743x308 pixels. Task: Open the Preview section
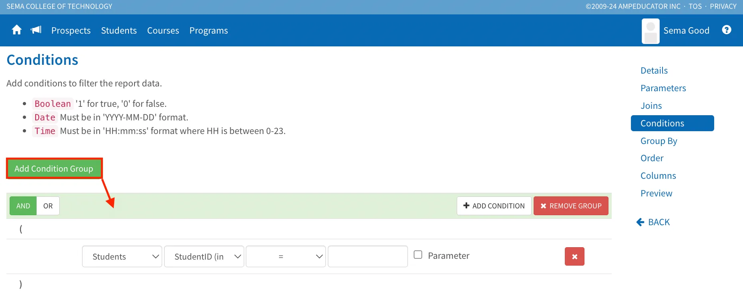click(656, 194)
